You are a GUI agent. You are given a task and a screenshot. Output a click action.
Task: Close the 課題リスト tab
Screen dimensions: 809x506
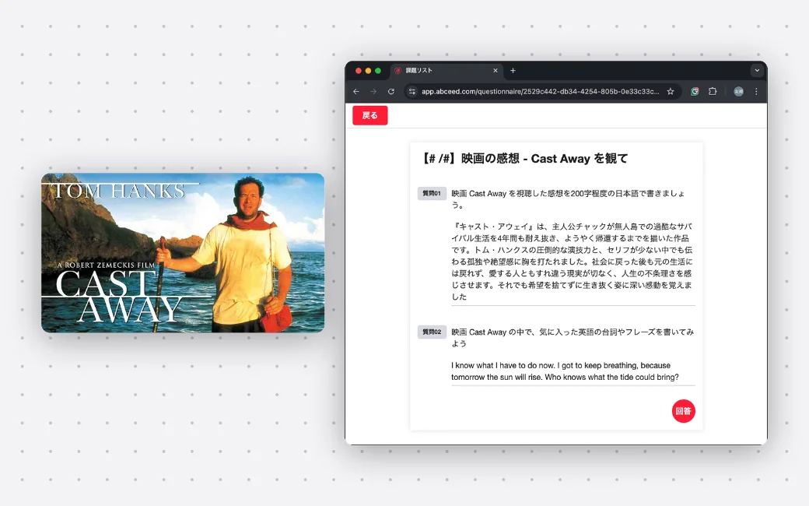pos(496,71)
